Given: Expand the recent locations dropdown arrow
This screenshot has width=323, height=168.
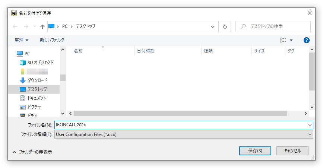Looking at the screenshot, I should [x=35, y=27].
